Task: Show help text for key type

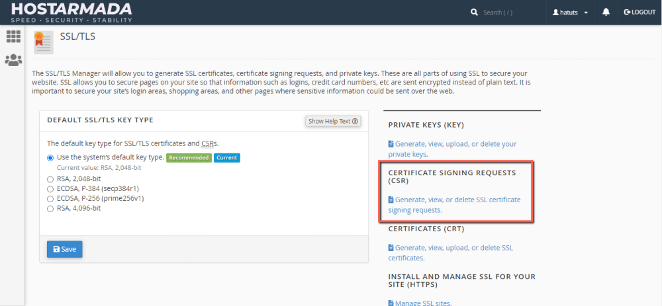Action: [x=333, y=121]
